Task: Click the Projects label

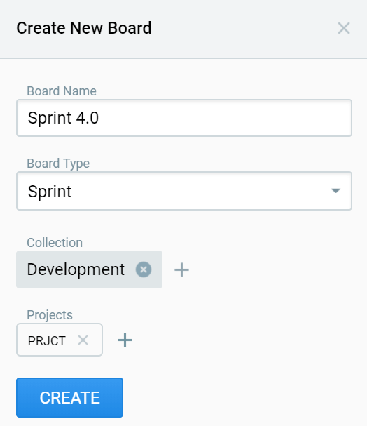Action: click(x=50, y=315)
